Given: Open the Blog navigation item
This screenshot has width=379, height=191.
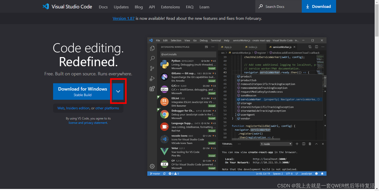Looking at the screenshot, I should click(x=139, y=7).
